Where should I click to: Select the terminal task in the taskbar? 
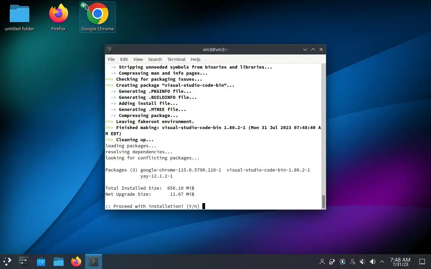point(94,261)
